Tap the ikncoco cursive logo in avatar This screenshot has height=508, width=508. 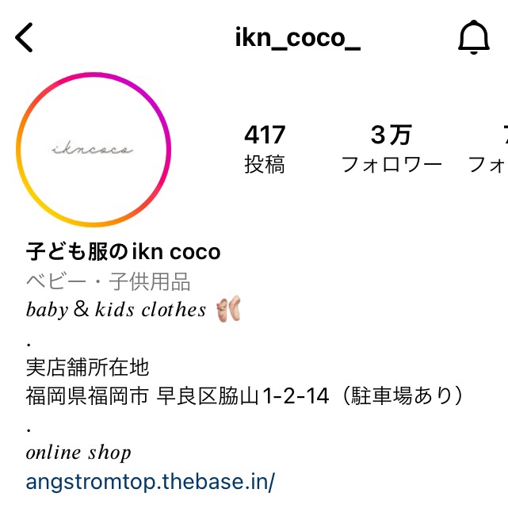pos(93,148)
